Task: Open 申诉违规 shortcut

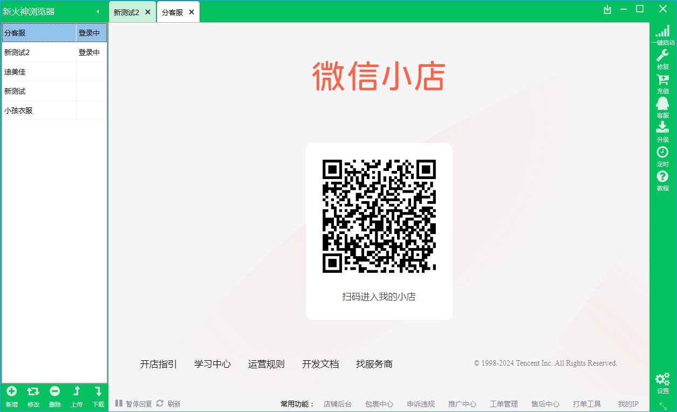Action: coord(421,404)
